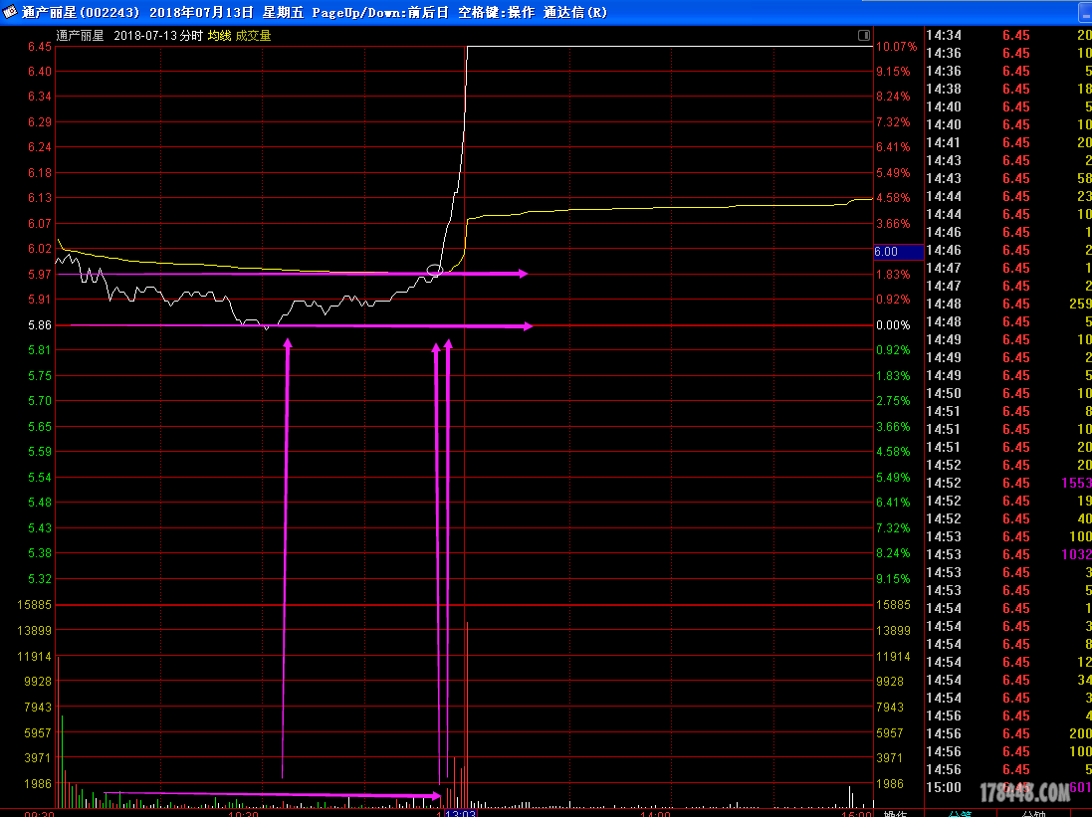Toggle the side panel icon above the chart
The image size is (1092, 817).
click(x=864, y=35)
